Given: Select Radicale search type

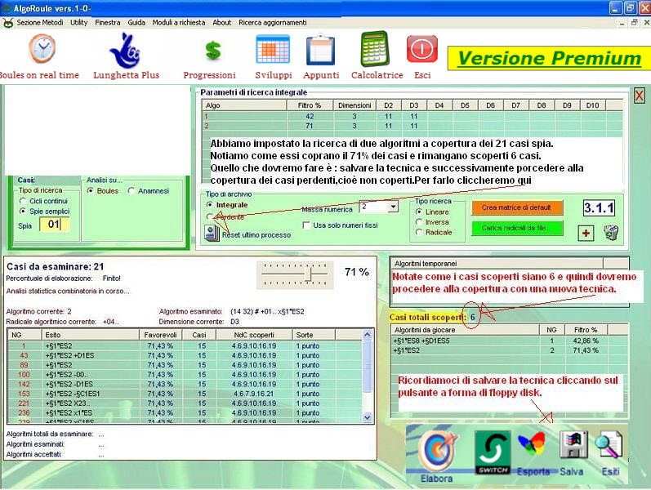Looking at the screenshot, I should pyautogui.click(x=419, y=233).
